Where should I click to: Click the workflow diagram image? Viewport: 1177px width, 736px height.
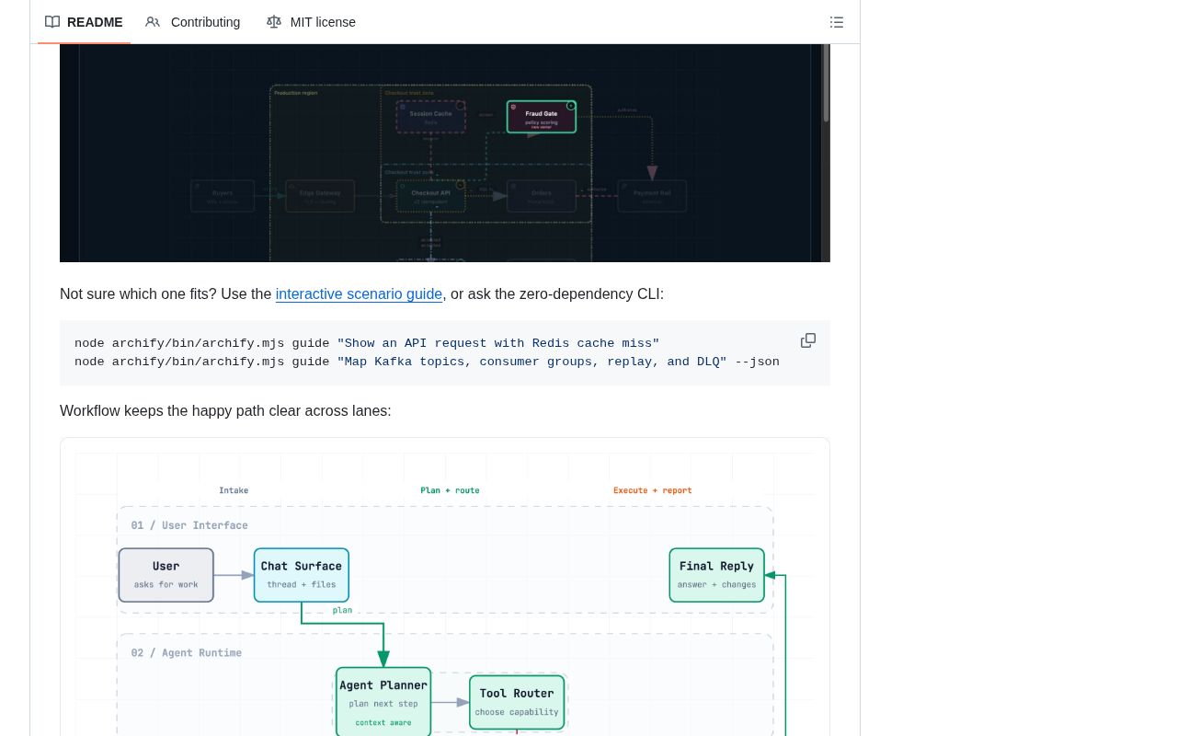click(x=445, y=589)
